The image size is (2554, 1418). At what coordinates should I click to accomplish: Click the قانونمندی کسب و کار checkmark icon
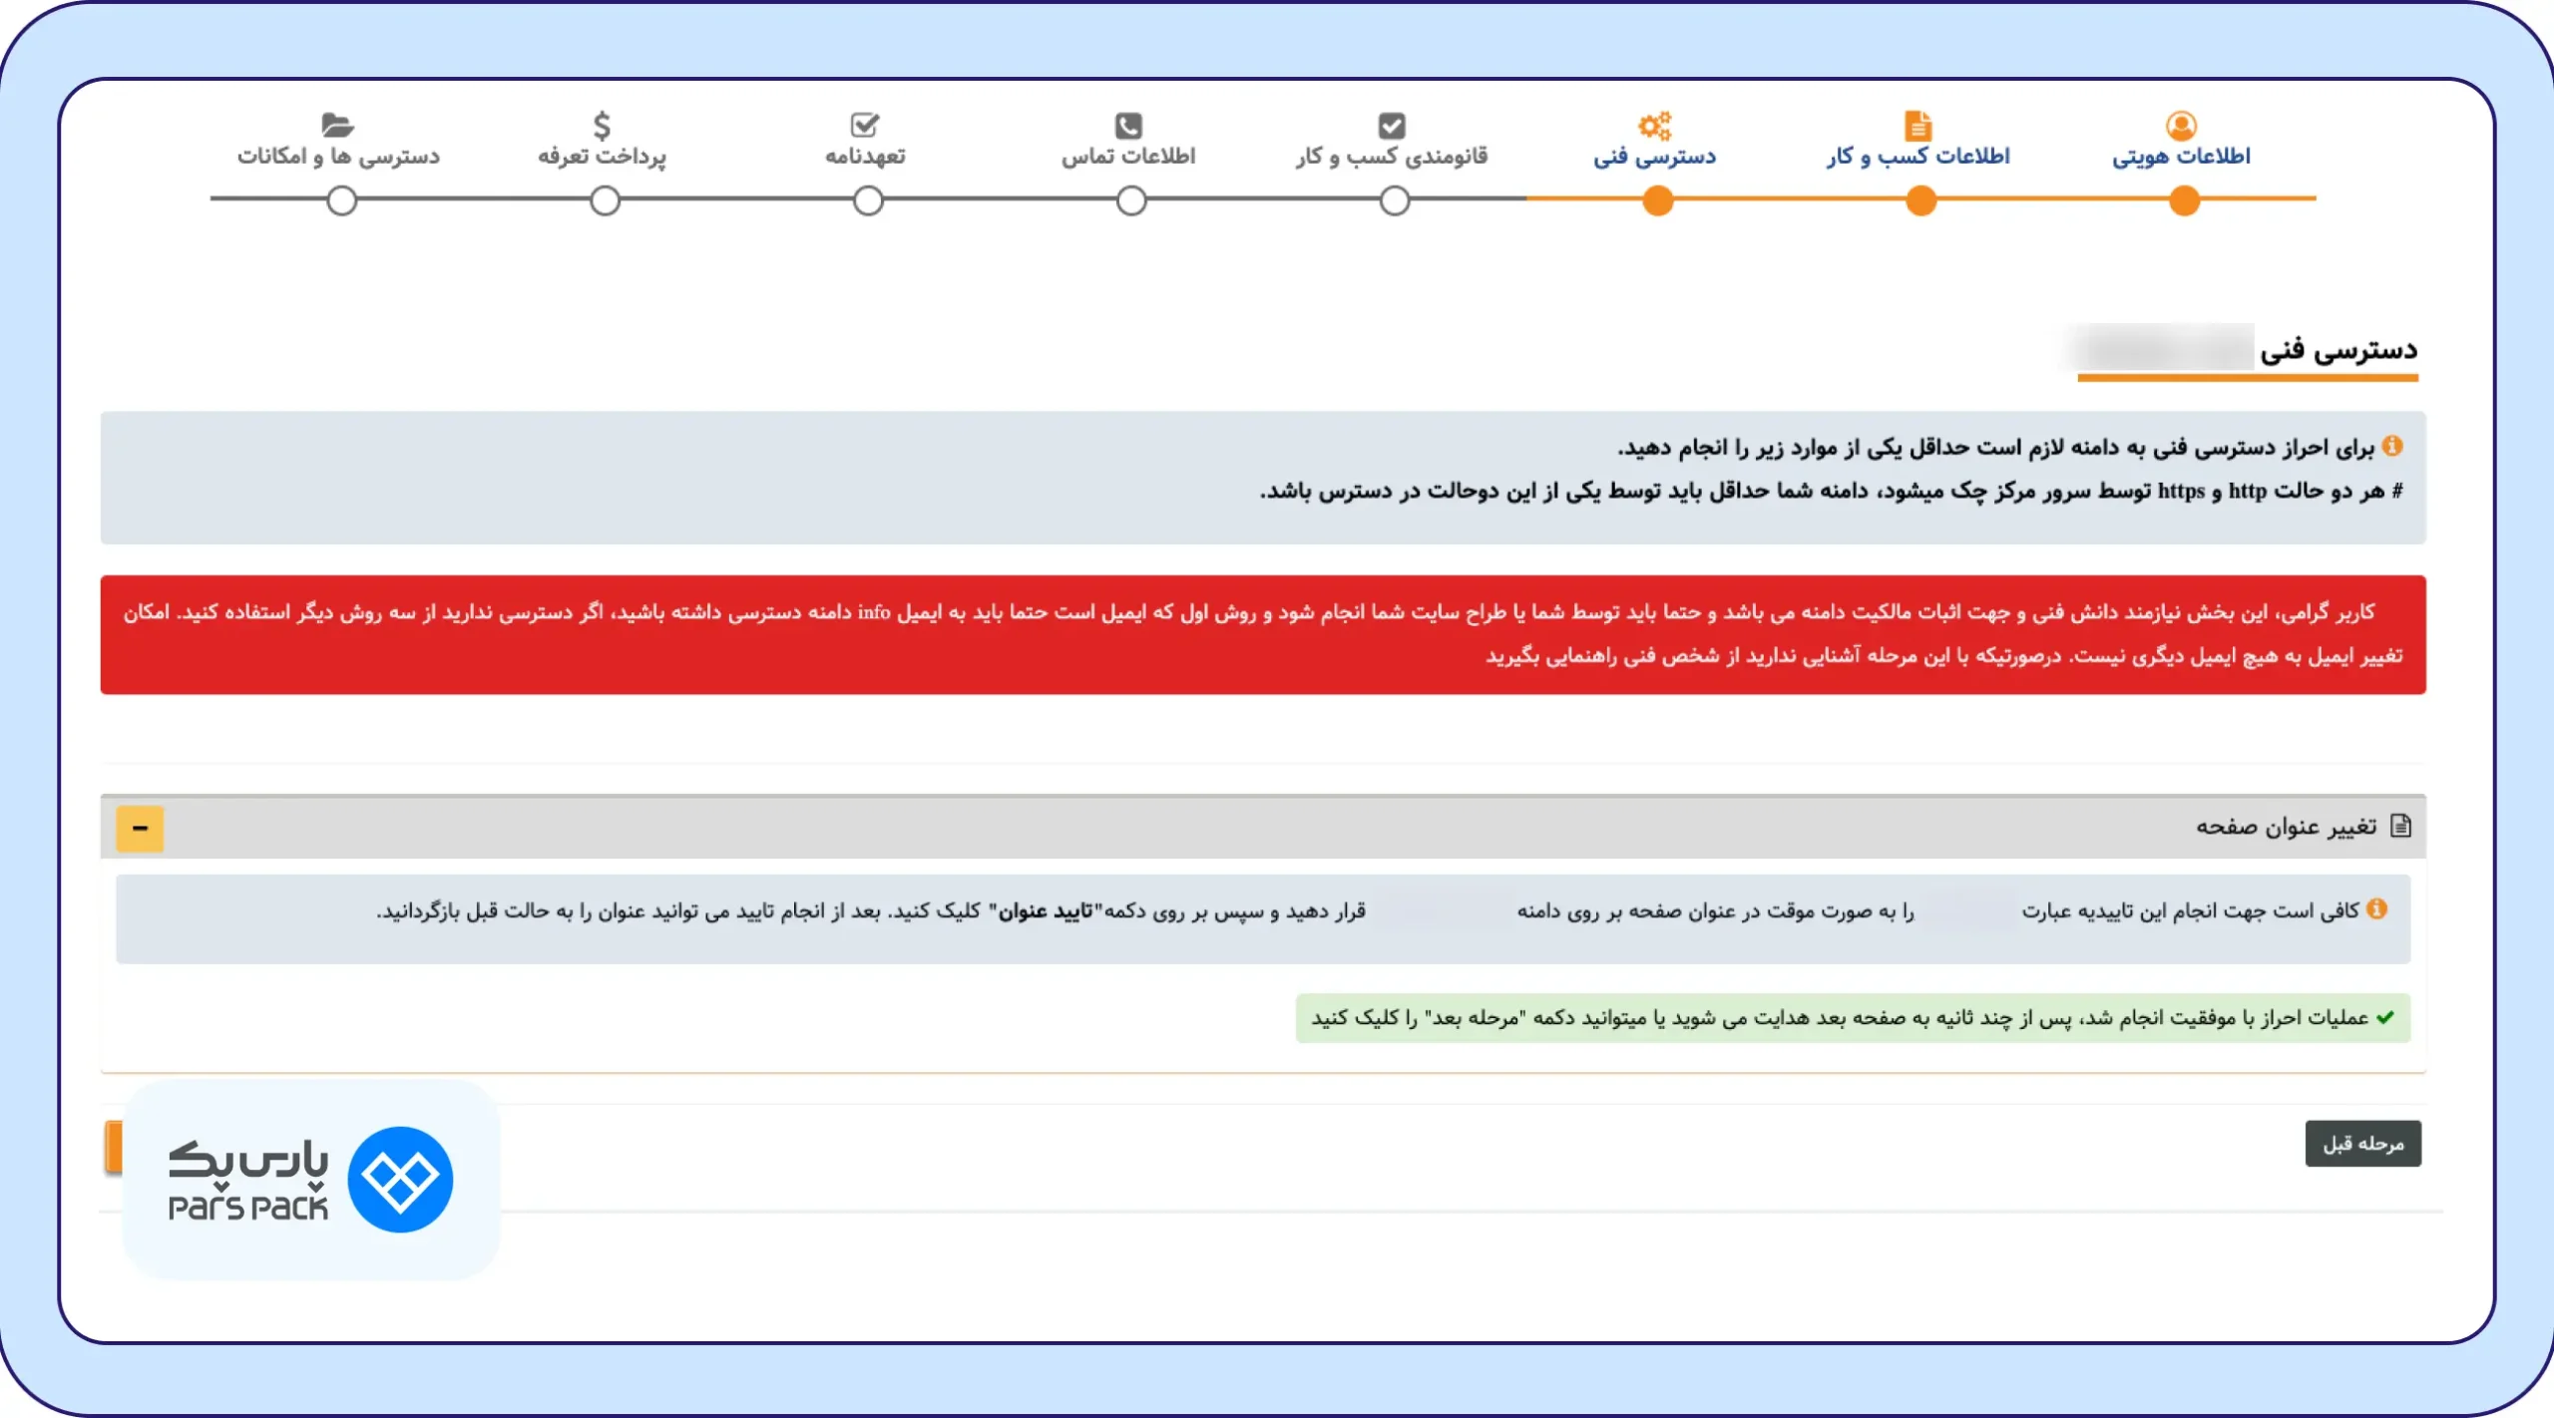click(x=1392, y=126)
